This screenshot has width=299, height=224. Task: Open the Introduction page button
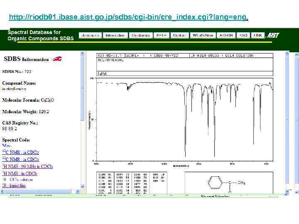pos(115,35)
